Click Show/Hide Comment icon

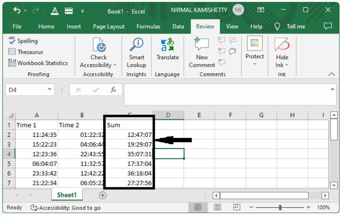(x=232, y=40)
